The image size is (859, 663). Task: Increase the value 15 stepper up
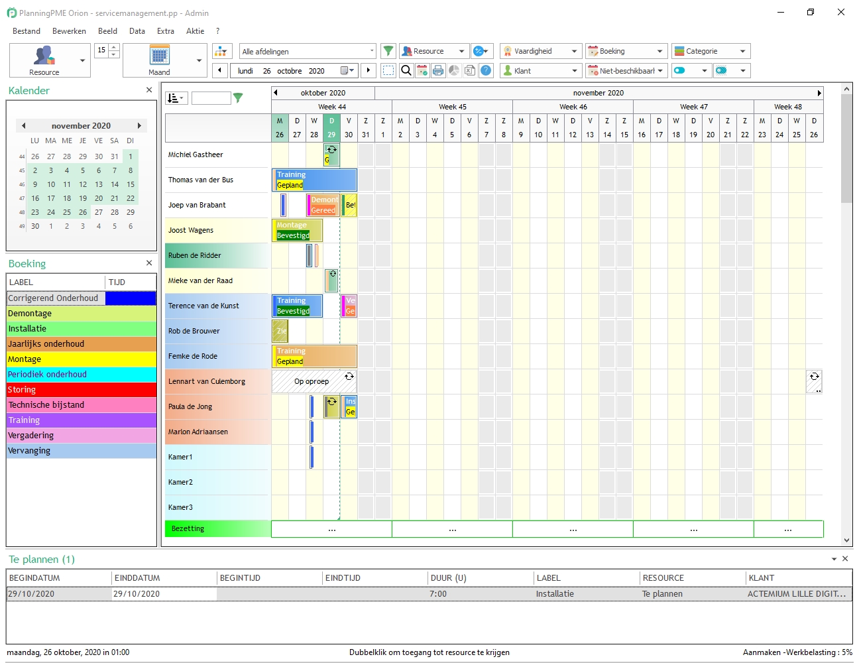click(x=114, y=47)
